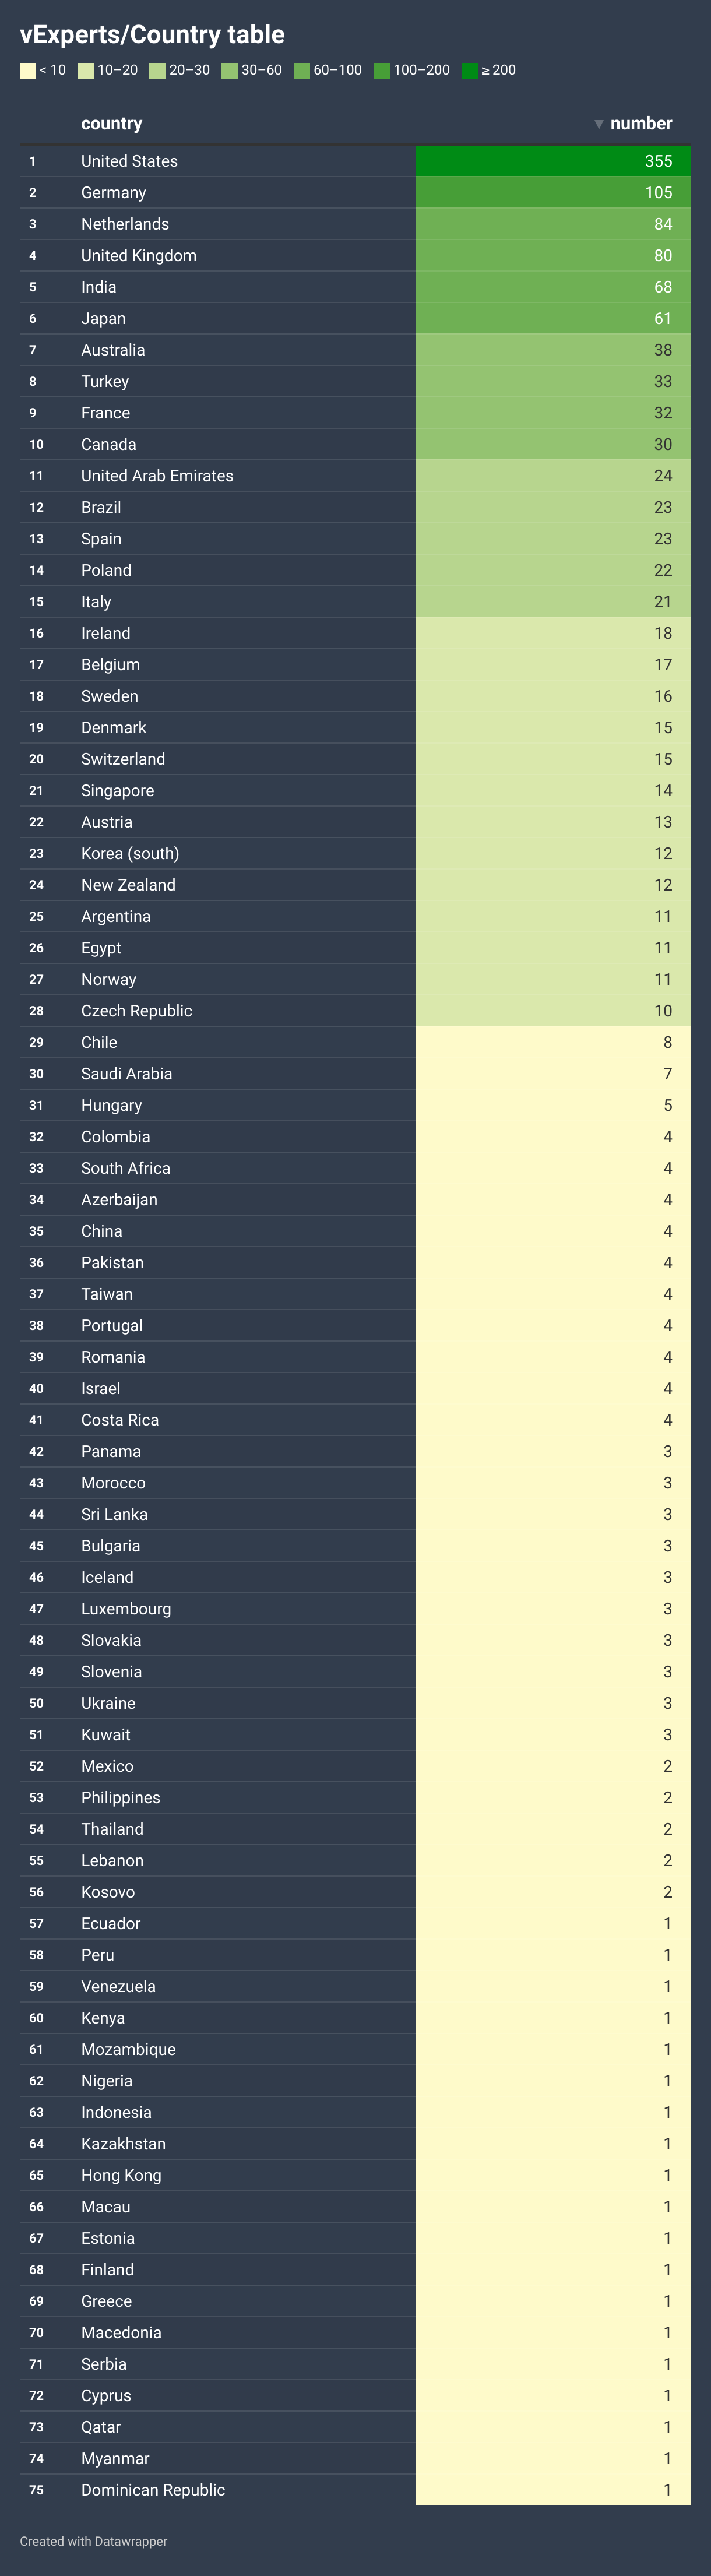The height and width of the screenshot is (2576, 711).
Task: Click the Germany value cell showing 105
Action: tap(553, 192)
